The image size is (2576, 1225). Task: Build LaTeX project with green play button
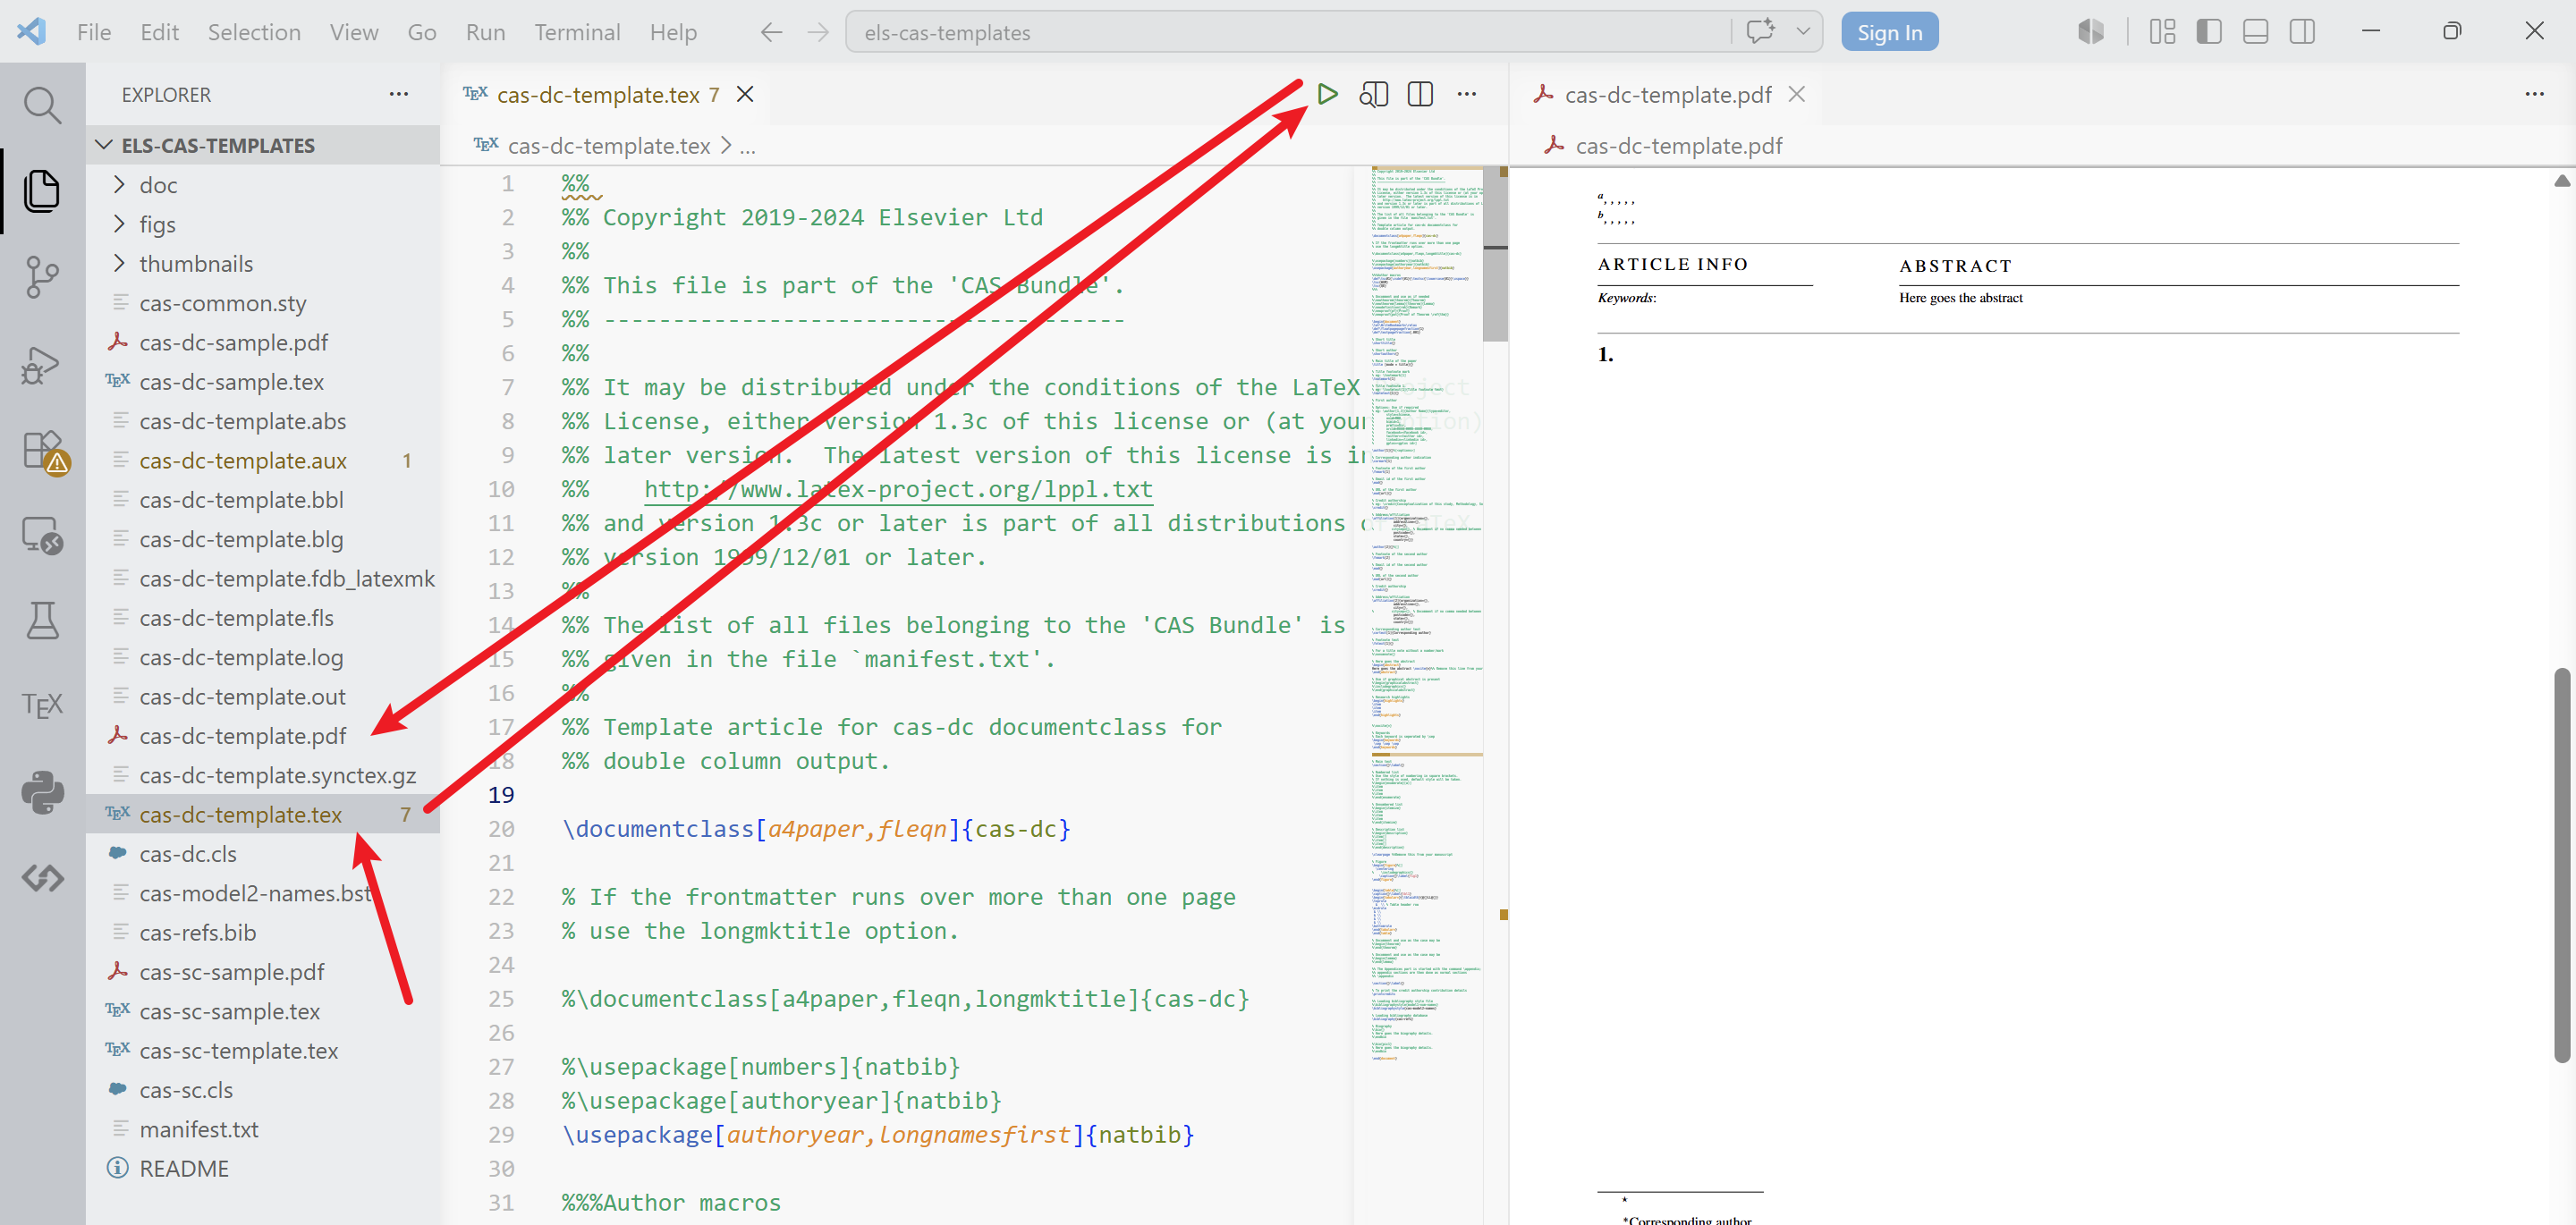1327,94
